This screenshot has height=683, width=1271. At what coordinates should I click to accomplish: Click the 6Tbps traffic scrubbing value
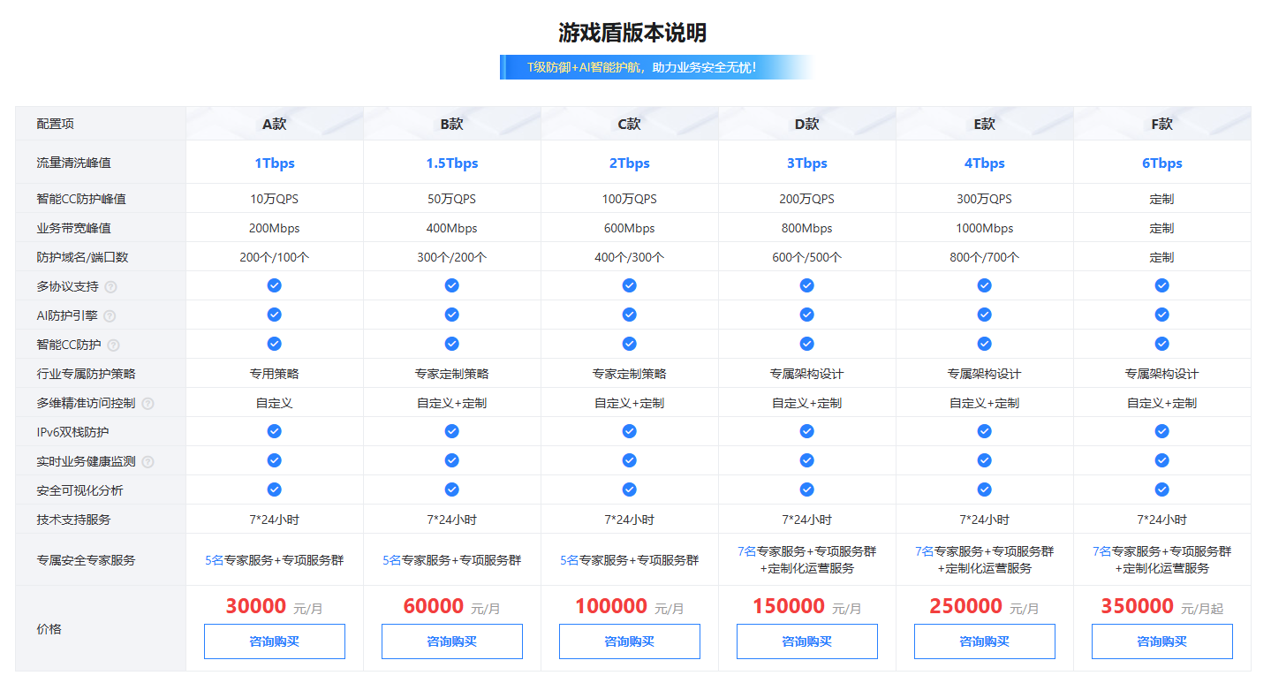(x=1162, y=163)
